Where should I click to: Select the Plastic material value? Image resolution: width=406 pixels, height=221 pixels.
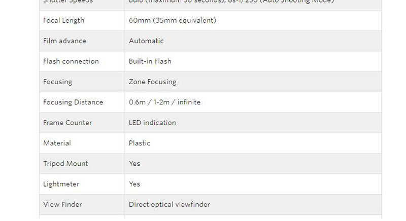pos(140,143)
